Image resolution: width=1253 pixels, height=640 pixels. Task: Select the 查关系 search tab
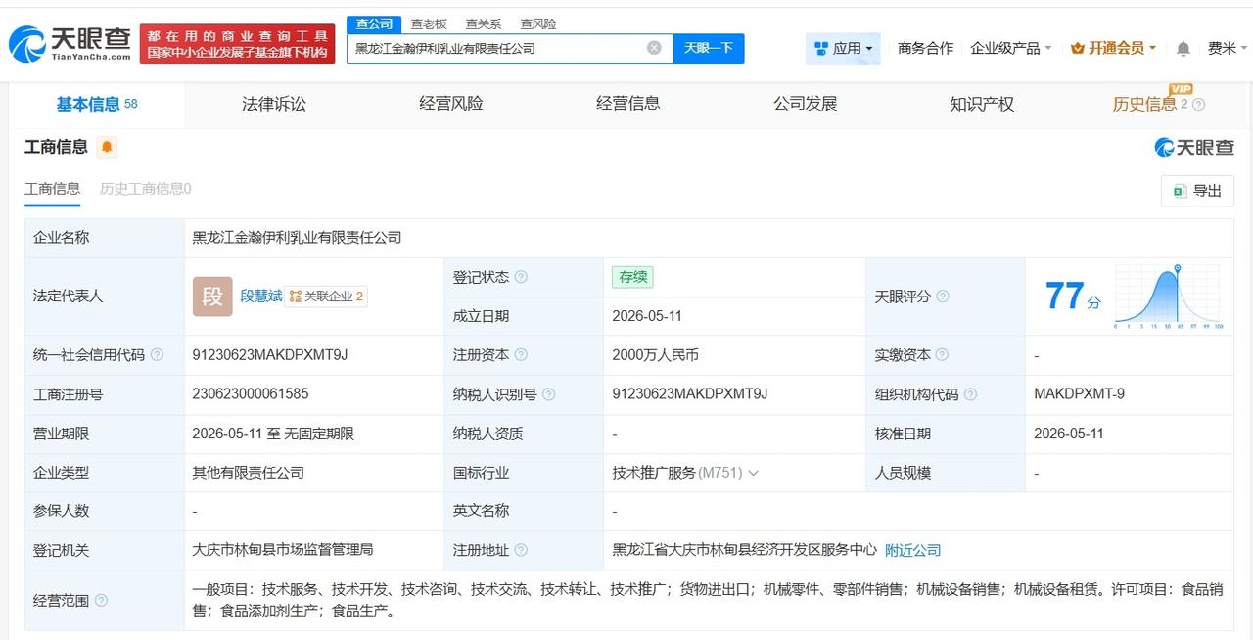(484, 23)
